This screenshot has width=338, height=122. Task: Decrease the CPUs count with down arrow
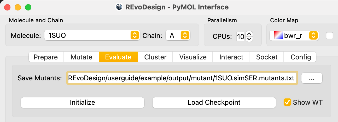coord(249,39)
